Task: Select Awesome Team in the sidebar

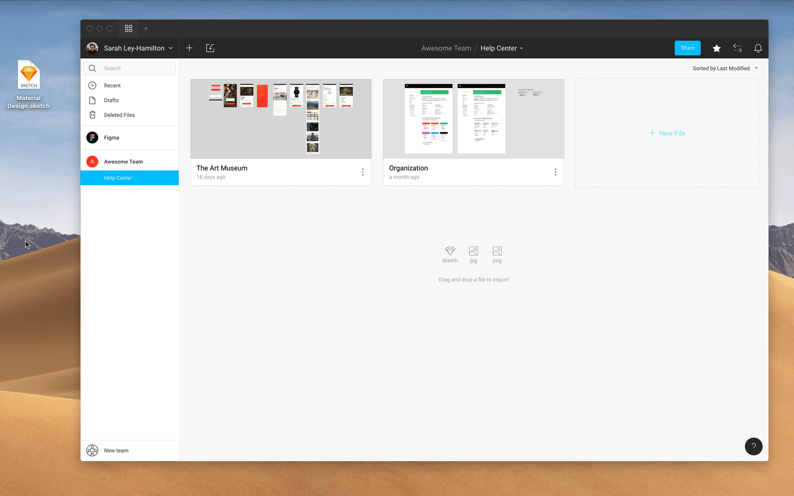Action: [129, 162]
